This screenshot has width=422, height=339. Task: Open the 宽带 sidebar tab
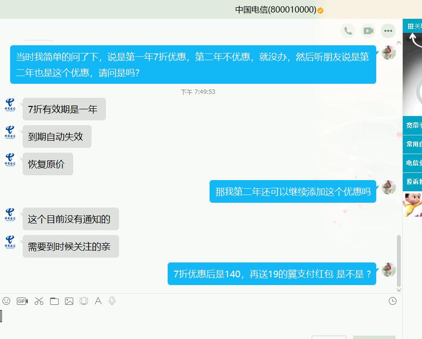point(412,125)
